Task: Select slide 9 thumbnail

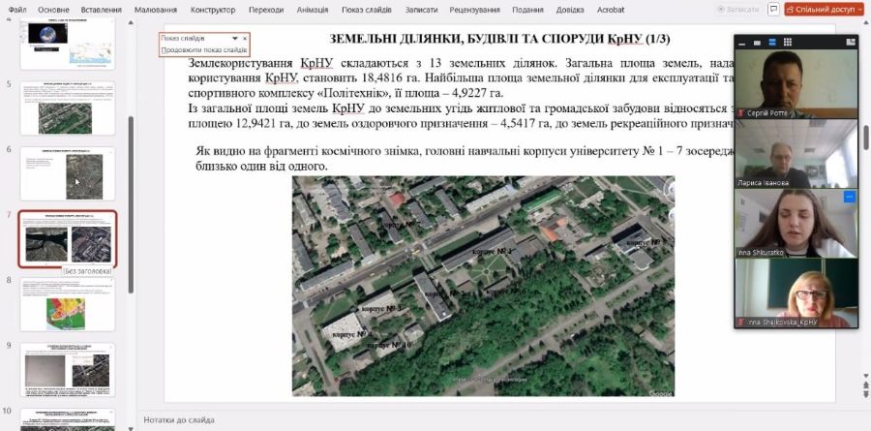Action: pos(68,370)
